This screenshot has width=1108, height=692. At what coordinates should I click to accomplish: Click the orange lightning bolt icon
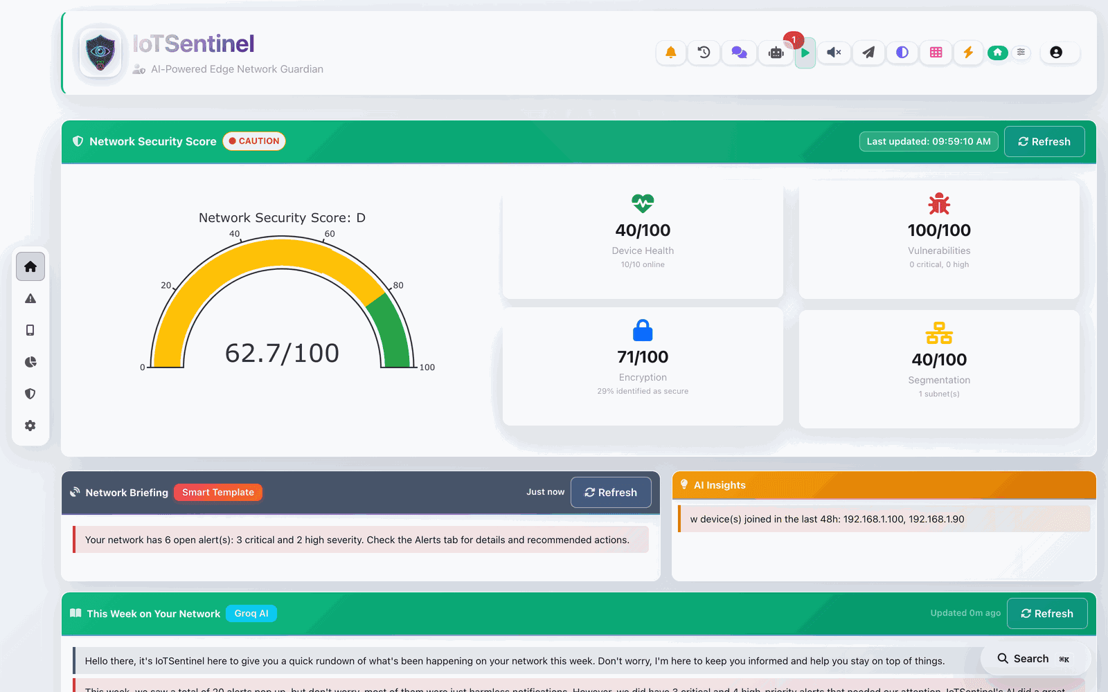968,53
